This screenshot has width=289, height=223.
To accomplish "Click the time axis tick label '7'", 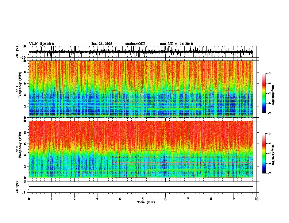I will [188, 199].
